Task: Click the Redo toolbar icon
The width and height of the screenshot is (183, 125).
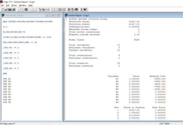Action: click(35, 9)
